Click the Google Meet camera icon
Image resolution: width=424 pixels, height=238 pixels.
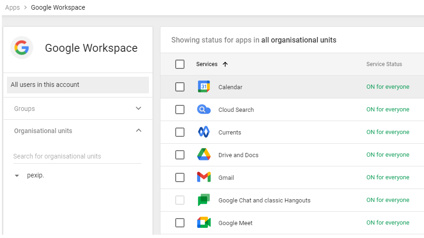click(204, 223)
